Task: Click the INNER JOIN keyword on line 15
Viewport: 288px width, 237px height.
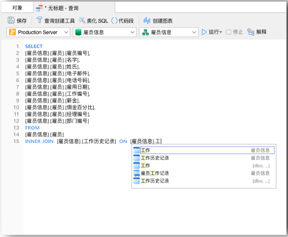Action: point(39,141)
